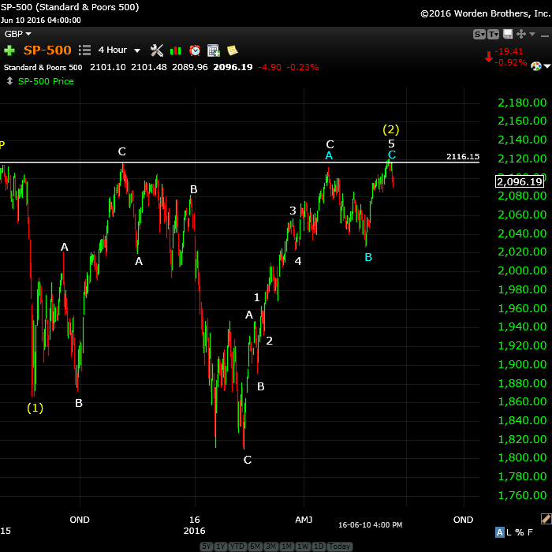
Task: Toggle the L logarithmic scale option
Action: (509, 532)
